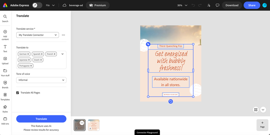This screenshot has height=135, width=270.
Task: Open Add-ons in the sidebar
Action: [5, 121]
